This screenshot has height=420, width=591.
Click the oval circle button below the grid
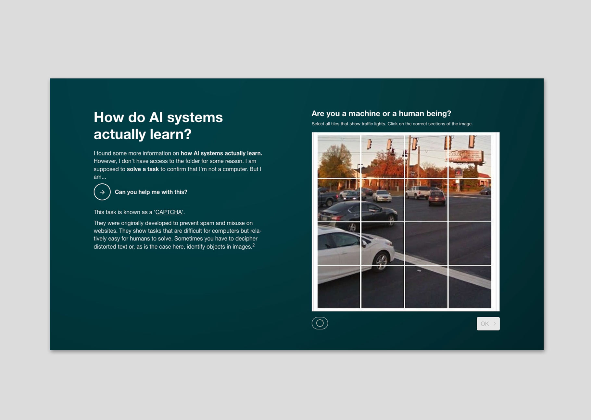click(x=320, y=323)
